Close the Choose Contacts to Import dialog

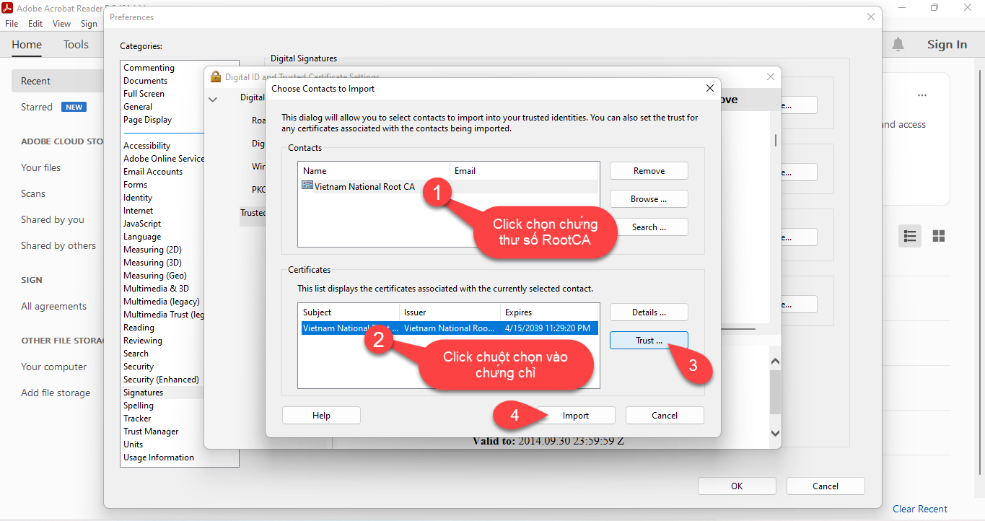tap(710, 89)
